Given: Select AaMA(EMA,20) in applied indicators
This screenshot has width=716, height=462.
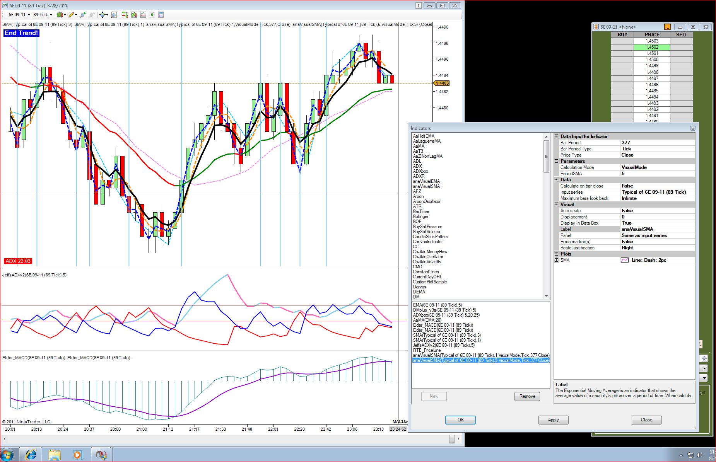Looking at the screenshot, I should coord(427,320).
